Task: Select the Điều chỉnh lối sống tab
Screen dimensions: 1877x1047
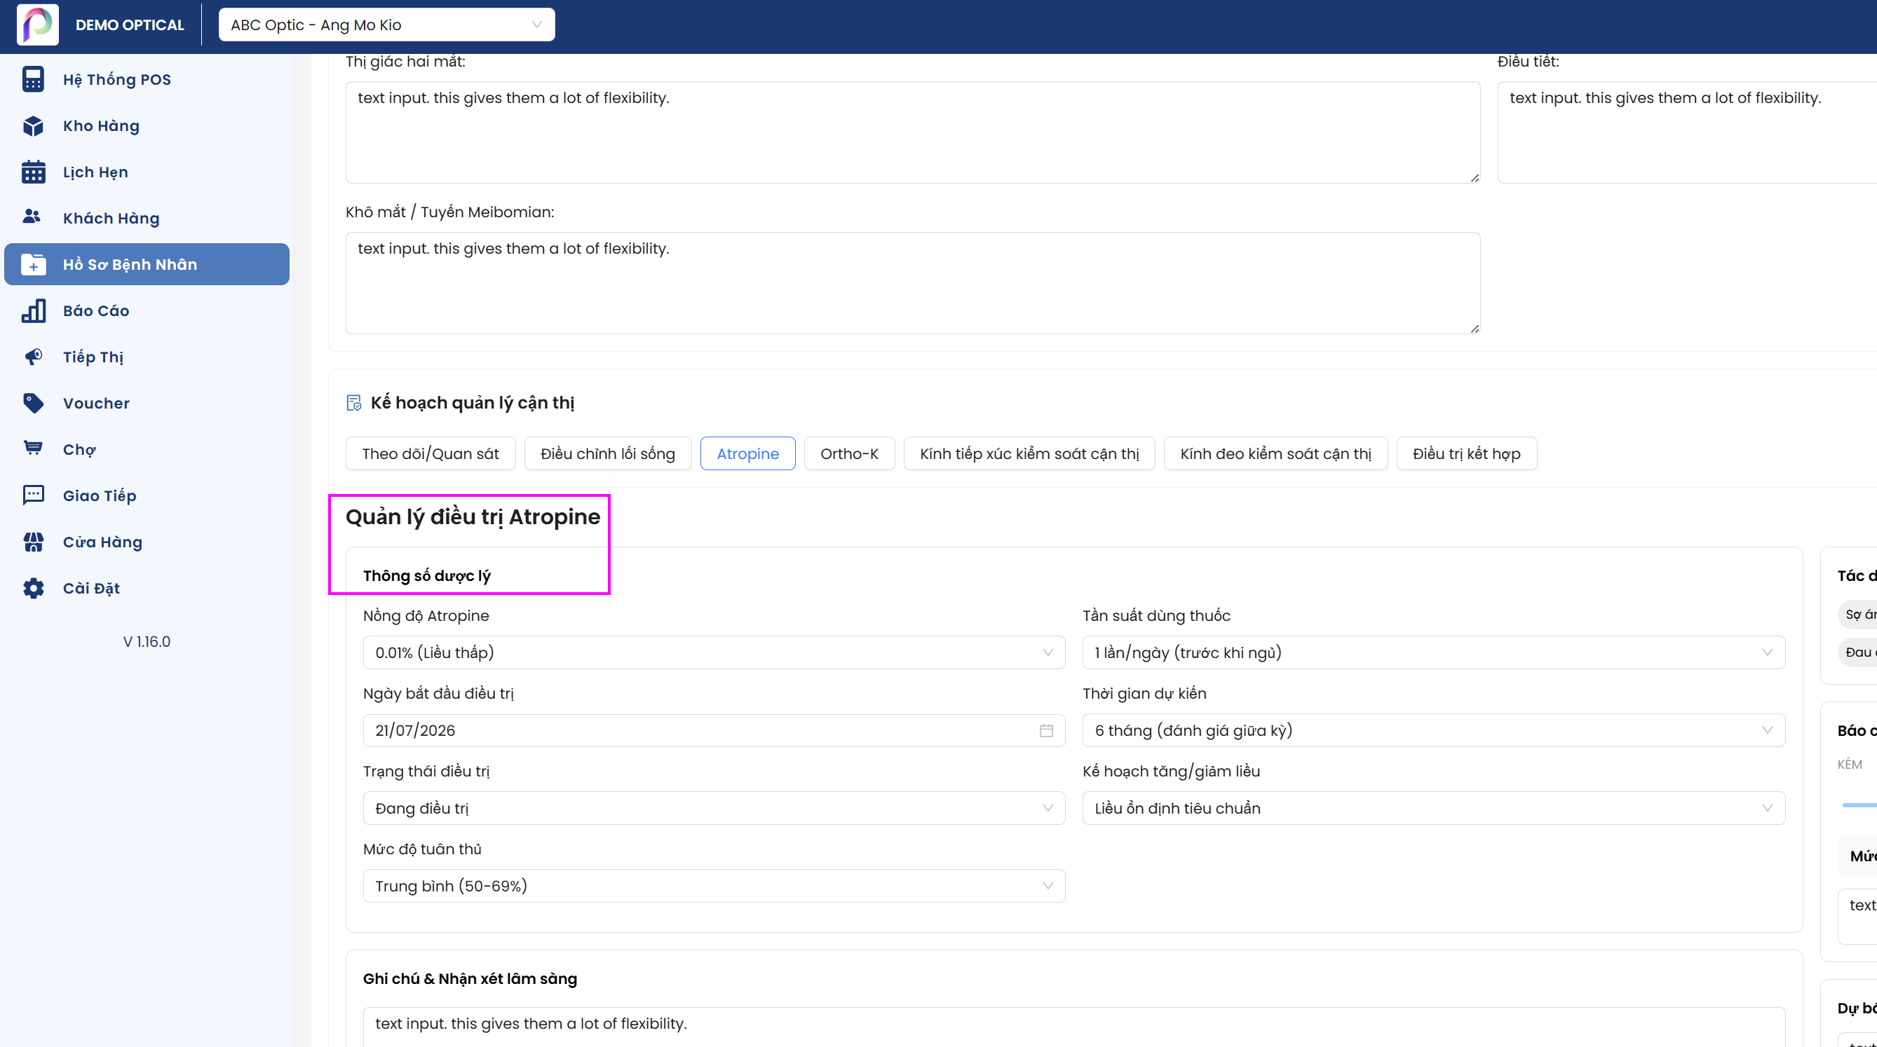Action: tap(608, 453)
